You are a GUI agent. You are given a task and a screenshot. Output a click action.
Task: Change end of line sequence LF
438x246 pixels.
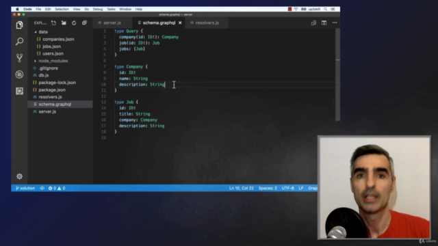pyautogui.click(x=301, y=189)
